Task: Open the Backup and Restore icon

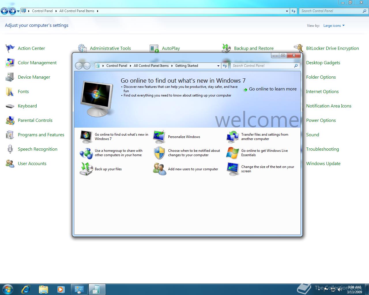Action: (226, 48)
